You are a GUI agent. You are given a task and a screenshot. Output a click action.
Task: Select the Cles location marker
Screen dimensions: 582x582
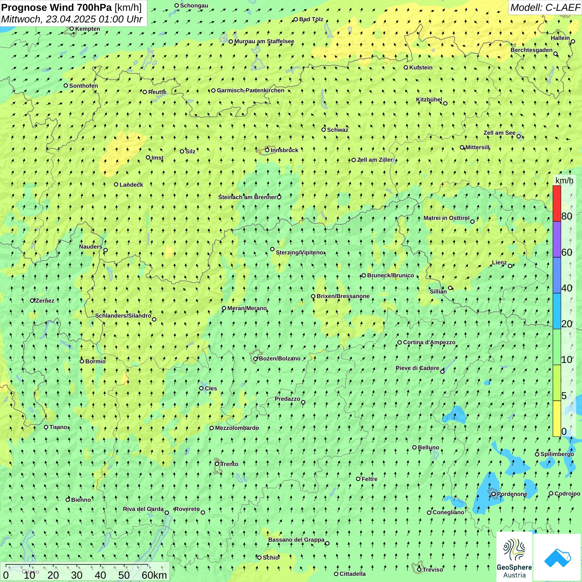coord(201,388)
